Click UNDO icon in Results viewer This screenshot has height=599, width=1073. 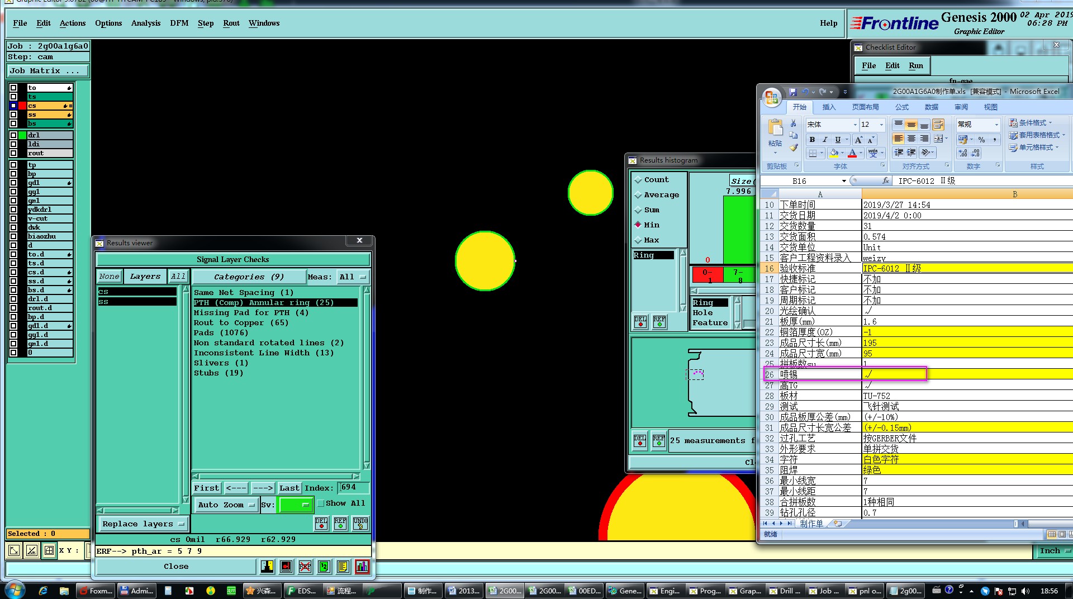click(360, 523)
